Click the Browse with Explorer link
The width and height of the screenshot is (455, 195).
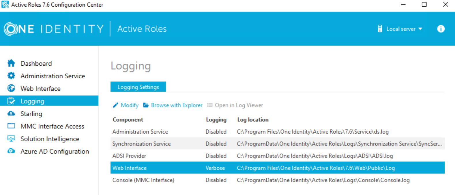click(x=177, y=105)
